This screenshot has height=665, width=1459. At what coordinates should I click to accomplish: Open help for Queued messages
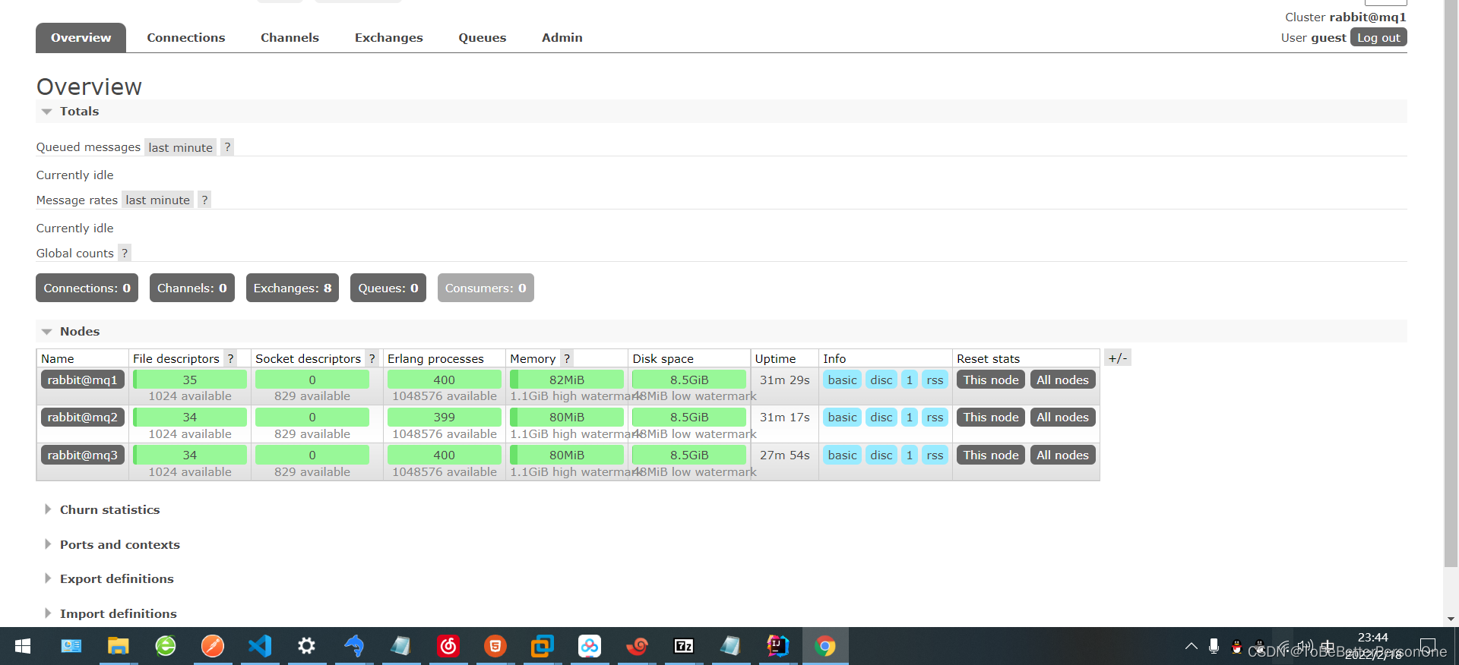227,147
